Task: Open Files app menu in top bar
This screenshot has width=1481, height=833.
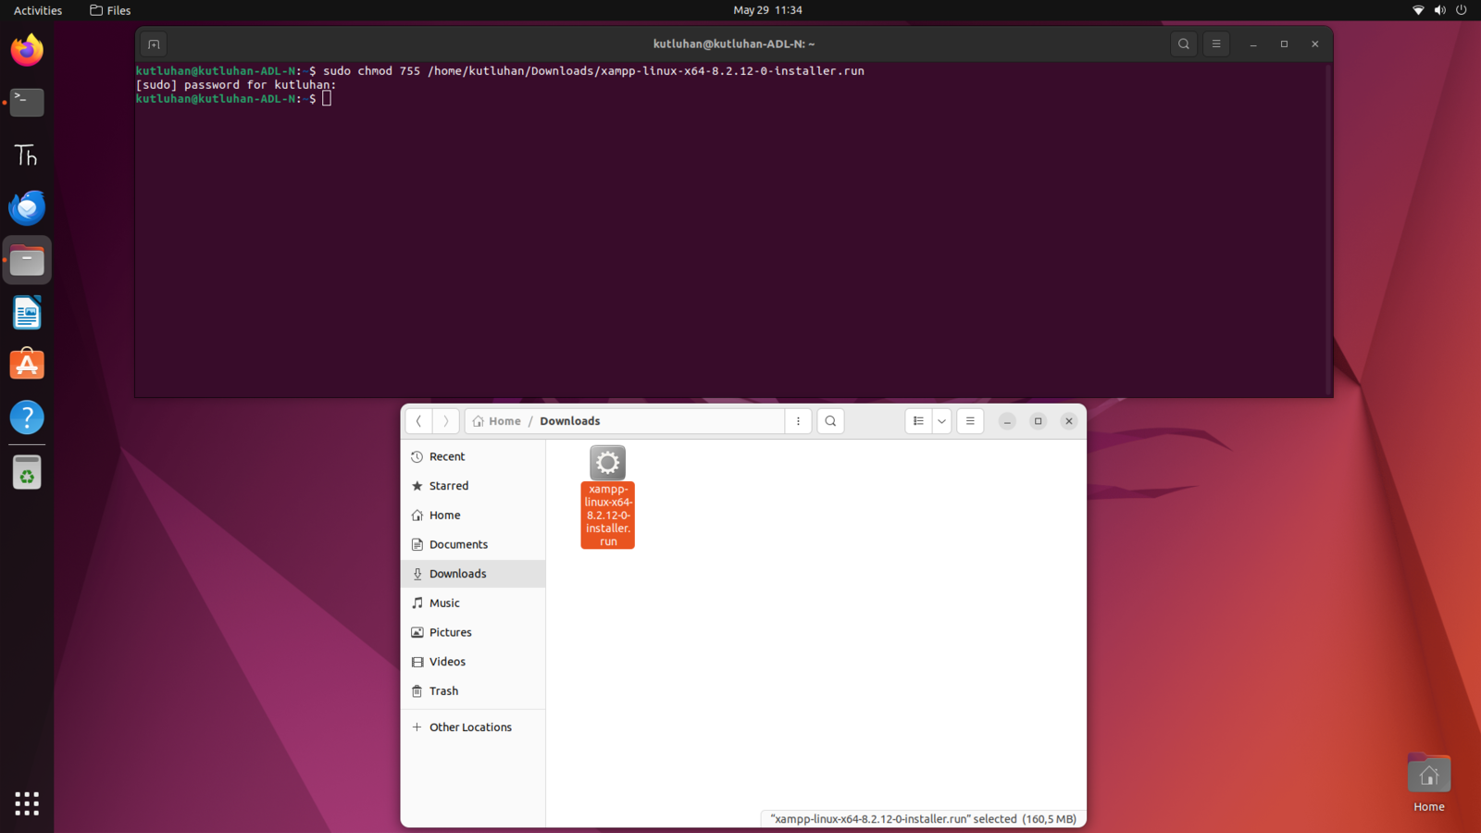Action: 110,10
